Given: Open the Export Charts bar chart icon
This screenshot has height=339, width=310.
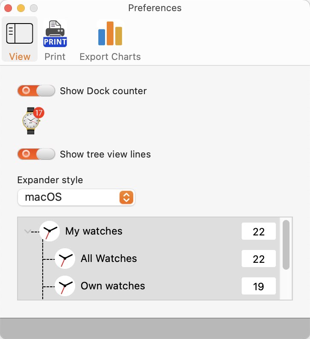Looking at the screenshot, I should coord(110,33).
